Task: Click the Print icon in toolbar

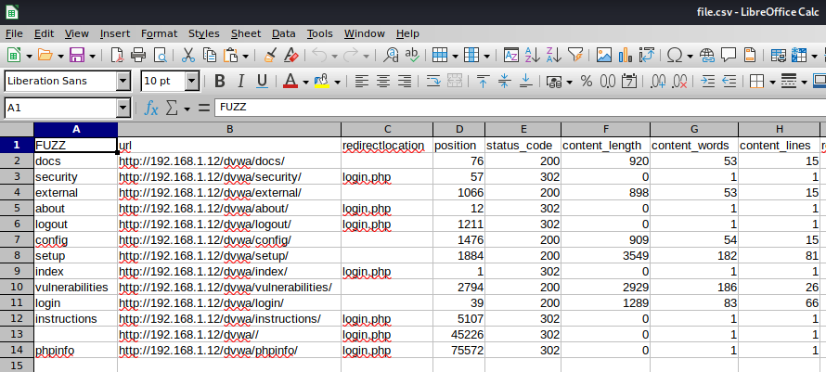Action: (x=138, y=56)
